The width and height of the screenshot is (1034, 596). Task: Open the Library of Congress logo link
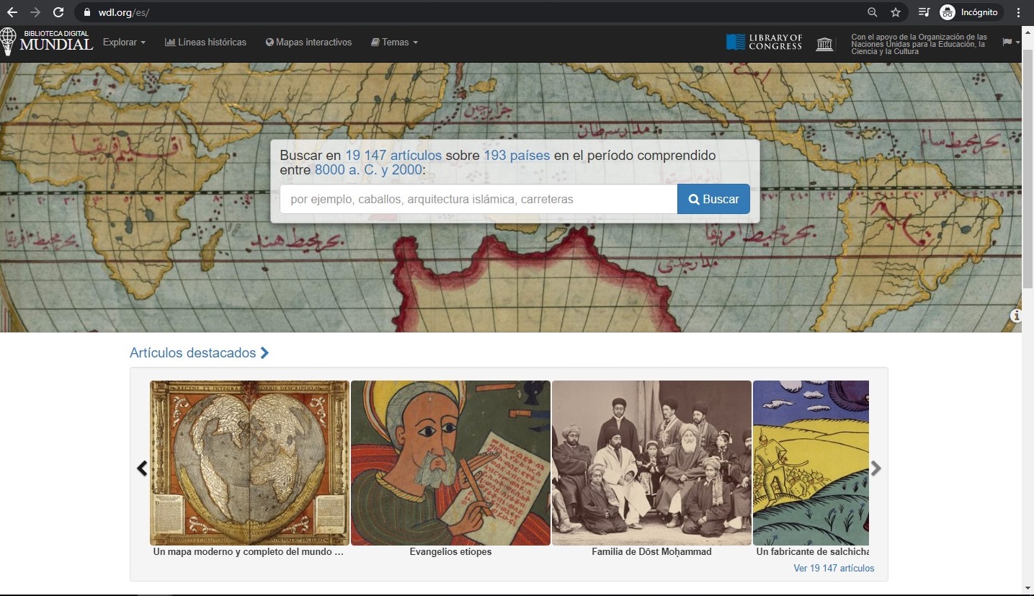764,43
